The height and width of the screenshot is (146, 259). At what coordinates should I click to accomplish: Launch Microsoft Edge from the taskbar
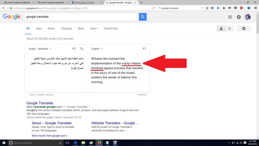[x=75, y=143]
